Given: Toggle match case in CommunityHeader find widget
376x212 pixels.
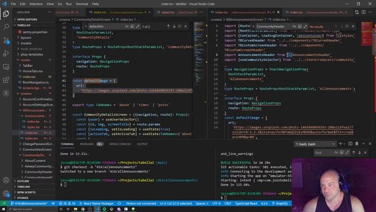Looking at the screenshot, I should point(294,26).
